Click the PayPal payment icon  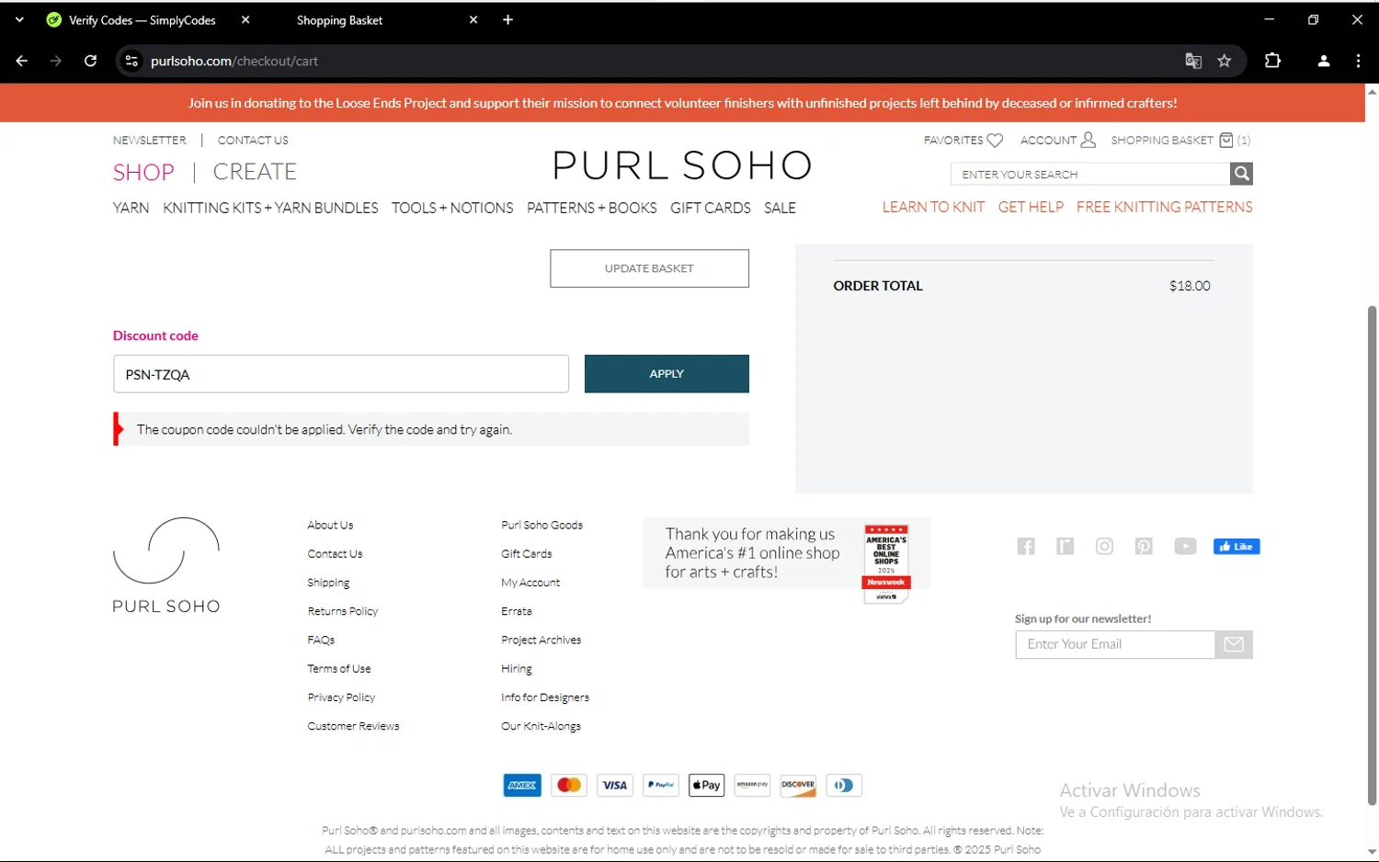pyautogui.click(x=660, y=785)
